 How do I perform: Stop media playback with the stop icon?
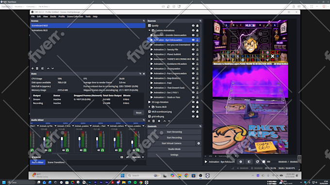[264, 162]
